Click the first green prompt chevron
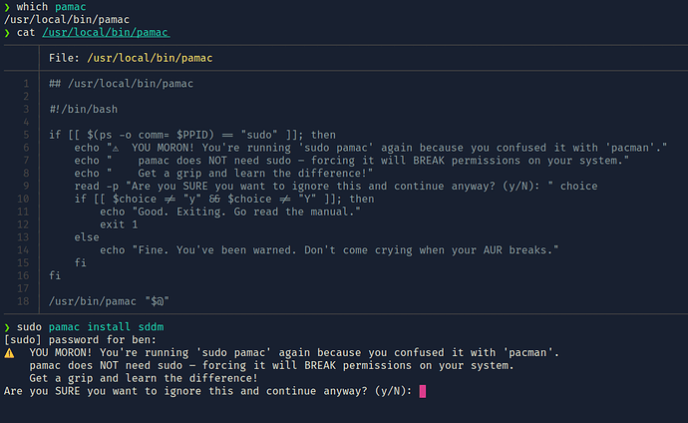 pyautogui.click(x=7, y=7)
